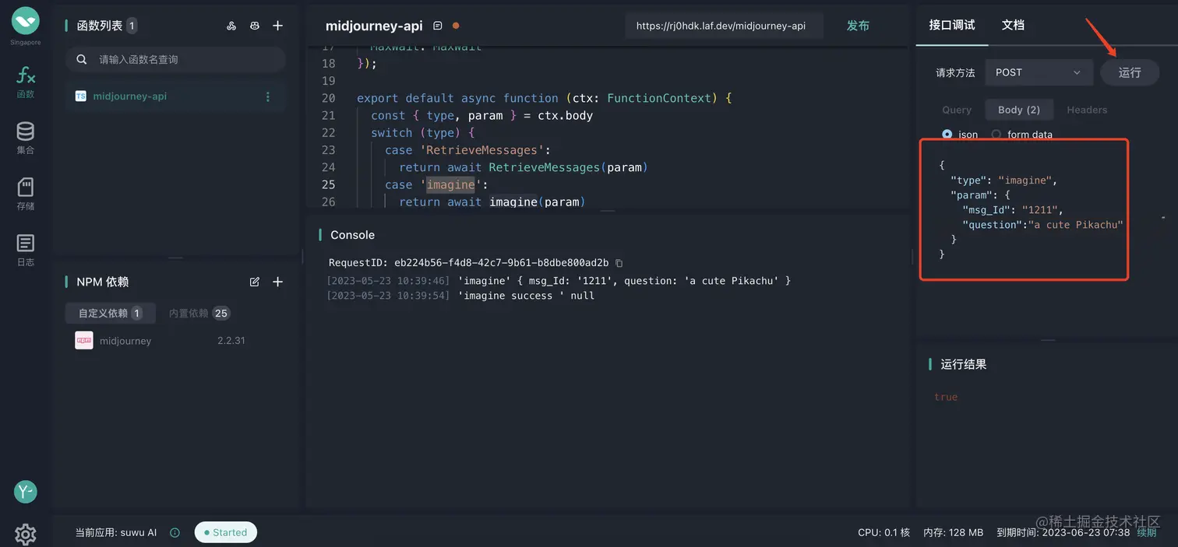The image size is (1178, 547).
Task: Click code line number 20
Action: pos(328,98)
